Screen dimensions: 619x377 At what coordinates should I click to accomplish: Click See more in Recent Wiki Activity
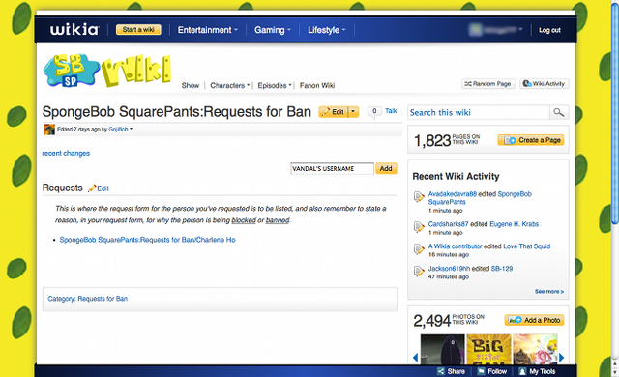click(x=549, y=291)
